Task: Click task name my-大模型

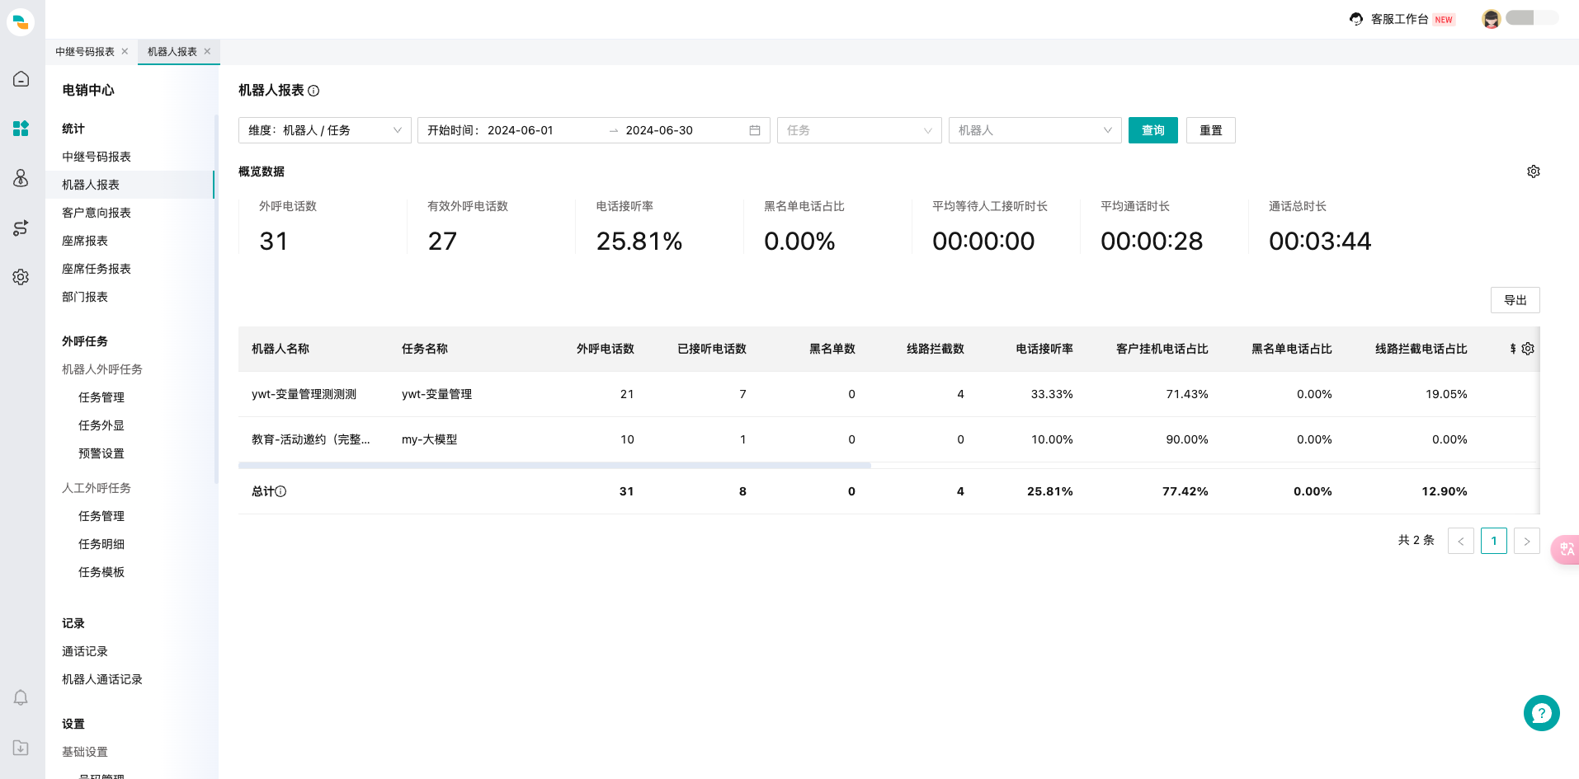Action: point(430,439)
